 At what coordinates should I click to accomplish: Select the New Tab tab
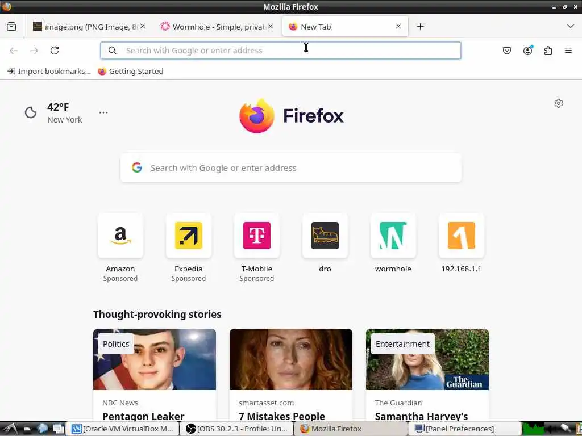tap(345, 26)
